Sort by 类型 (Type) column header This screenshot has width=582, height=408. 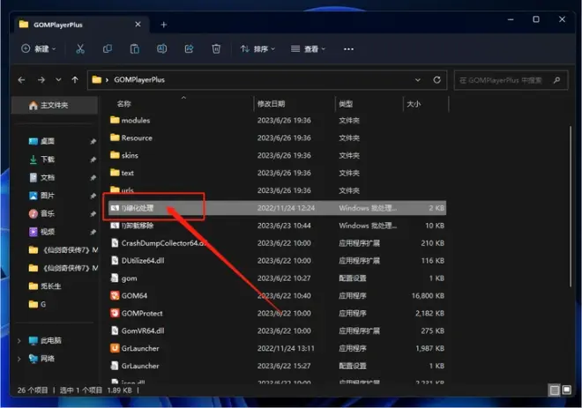(x=346, y=104)
